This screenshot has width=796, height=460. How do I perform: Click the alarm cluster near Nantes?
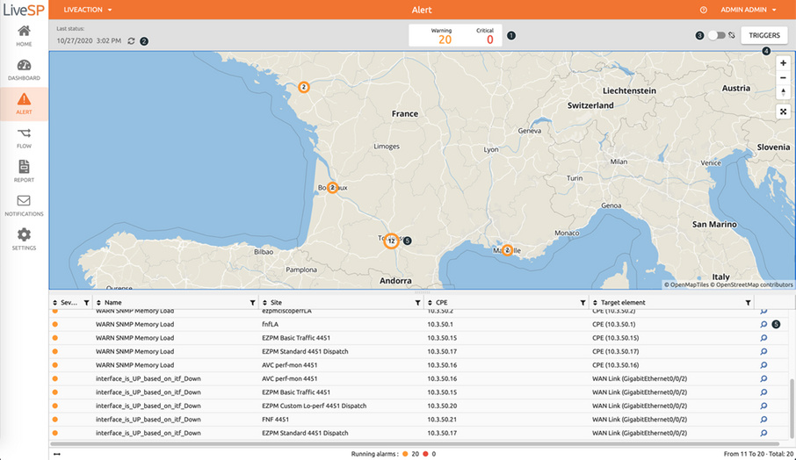pos(304,87)
